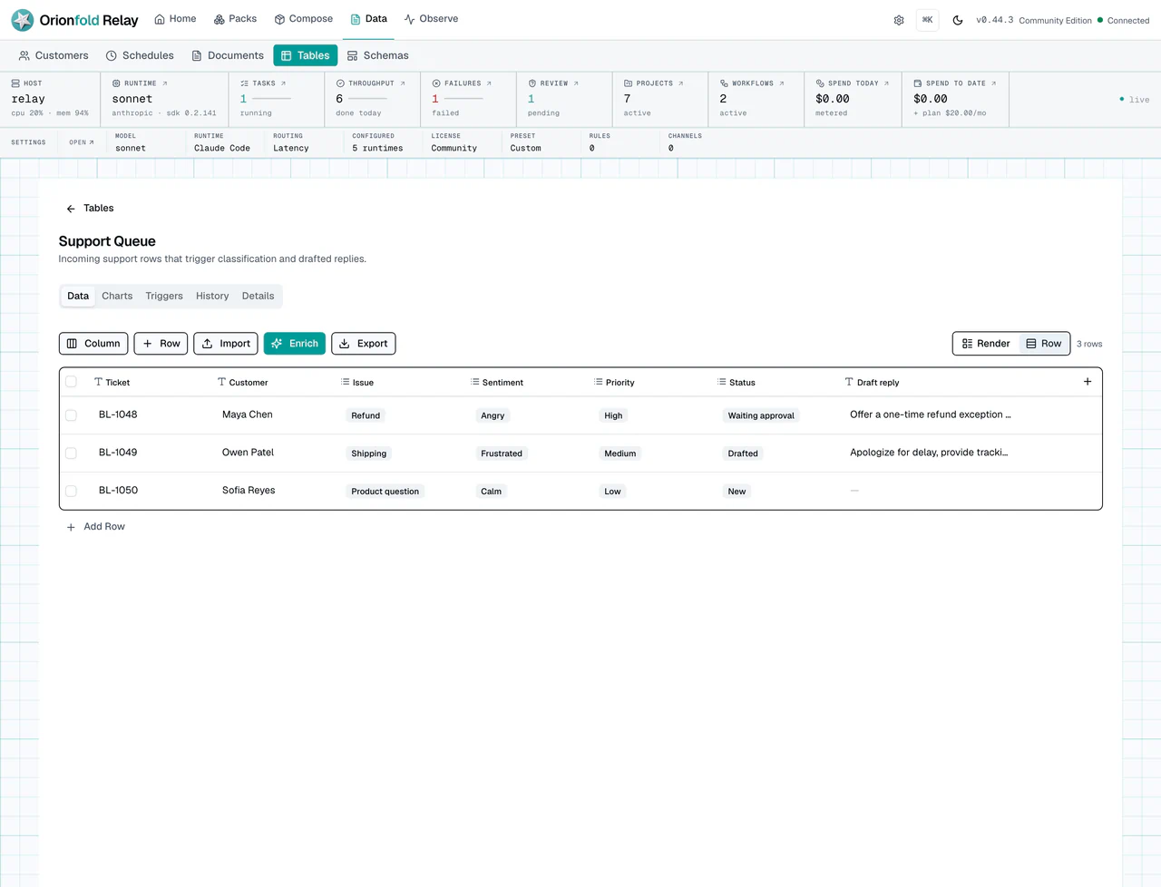Click the Open settings link
1161x887 pixels.
82,142
